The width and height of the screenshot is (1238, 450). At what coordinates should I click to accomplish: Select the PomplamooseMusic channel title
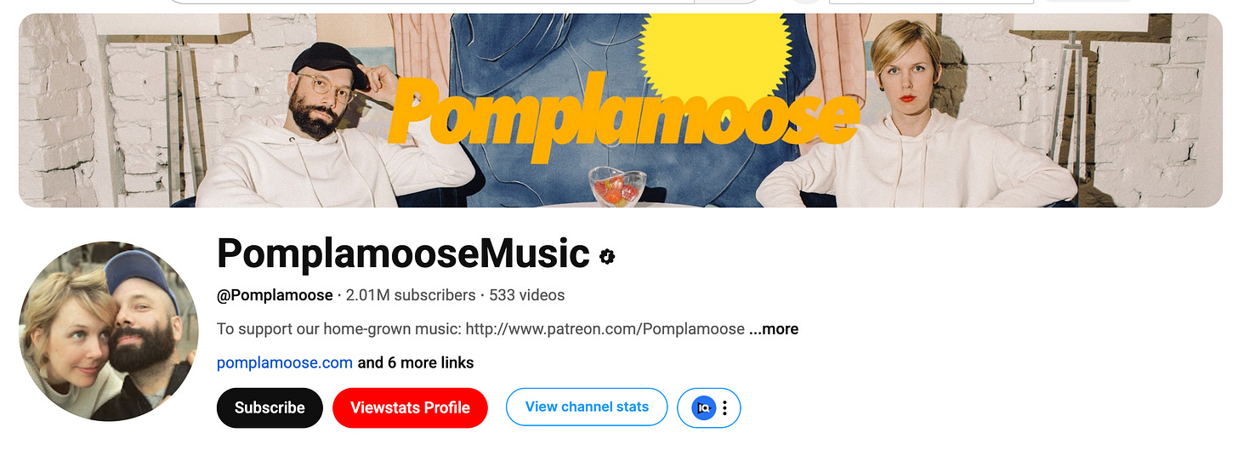403,253
